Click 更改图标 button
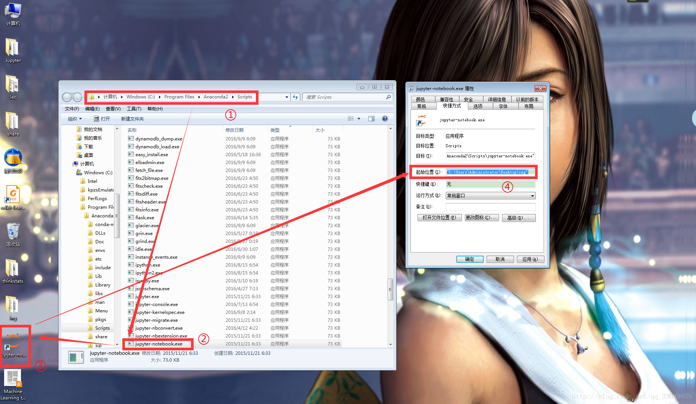696x404 pixels. coord(481,218)
